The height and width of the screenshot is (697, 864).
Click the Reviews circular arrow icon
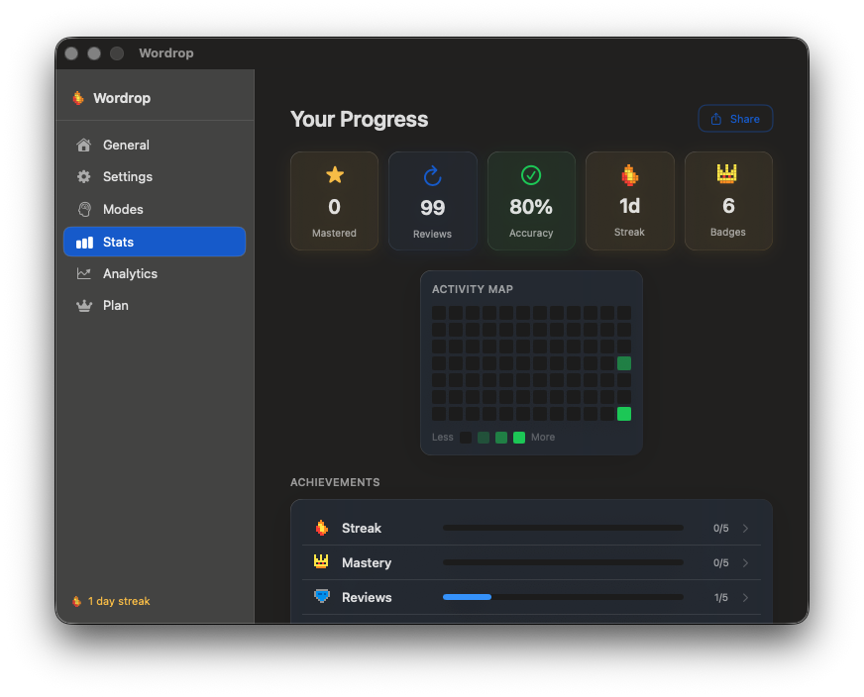pyautogui.click(x=433, y=176)
